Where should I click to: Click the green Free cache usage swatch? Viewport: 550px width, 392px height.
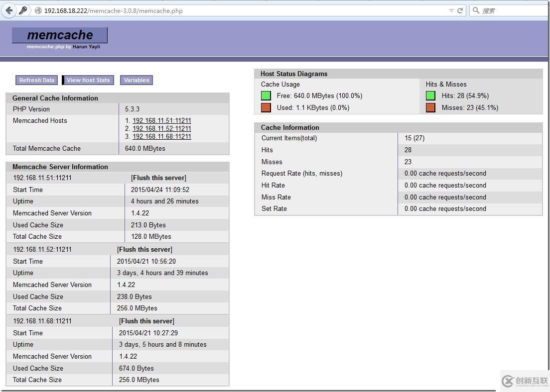(x=266, y=96)
